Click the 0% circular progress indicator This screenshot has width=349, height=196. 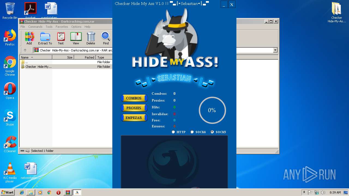click(212, 110)
